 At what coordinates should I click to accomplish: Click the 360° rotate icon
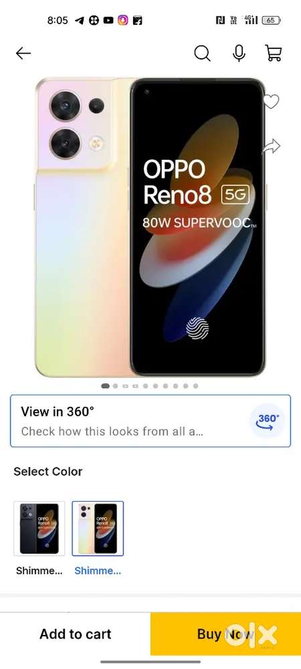[x=268, y=421]
